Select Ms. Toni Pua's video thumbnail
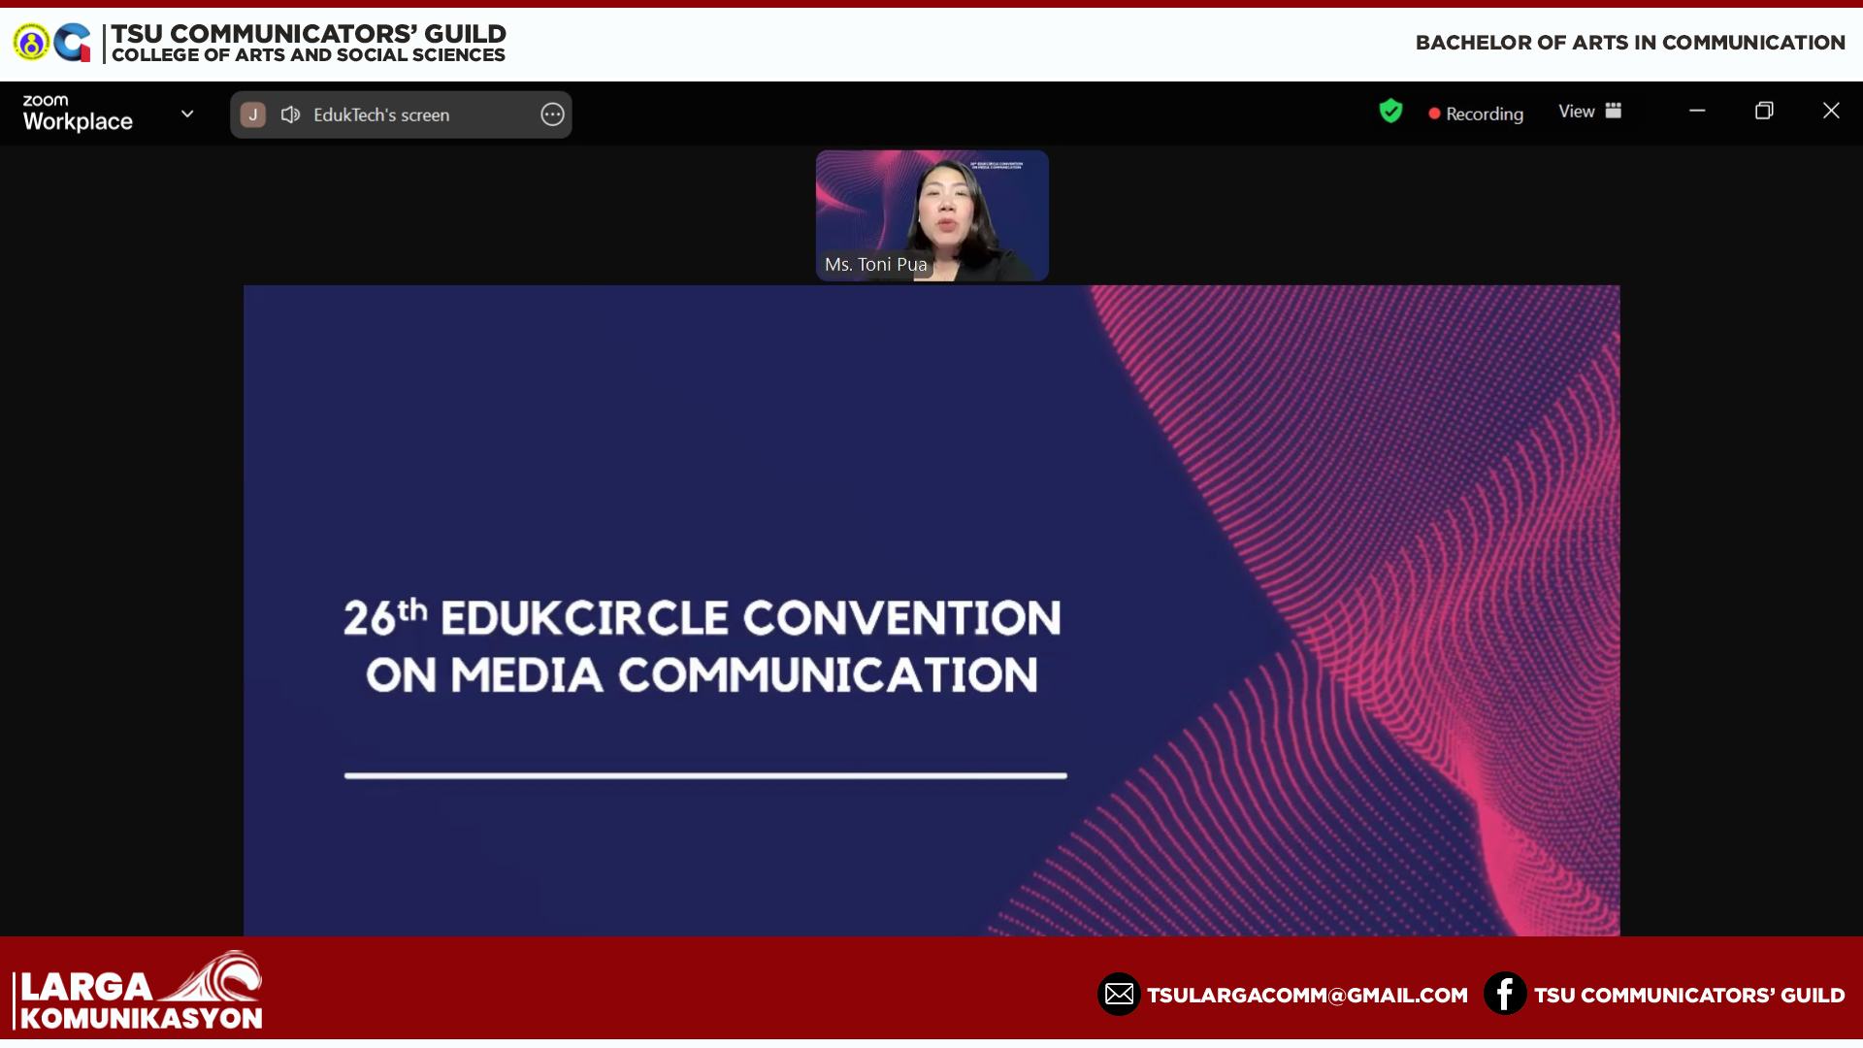Screen dimensions: 1863x1048 (931, 214)
